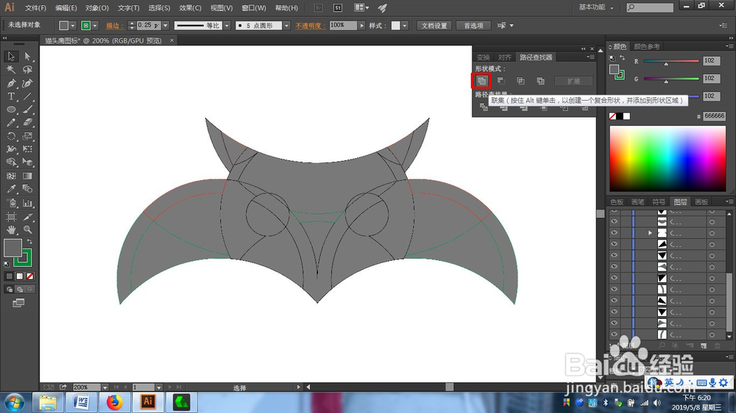This screenshot has height=413, width=736.
Task: Expand the group layer disclosure triangle
Action: pyautogui.click(x=649, y=233)
